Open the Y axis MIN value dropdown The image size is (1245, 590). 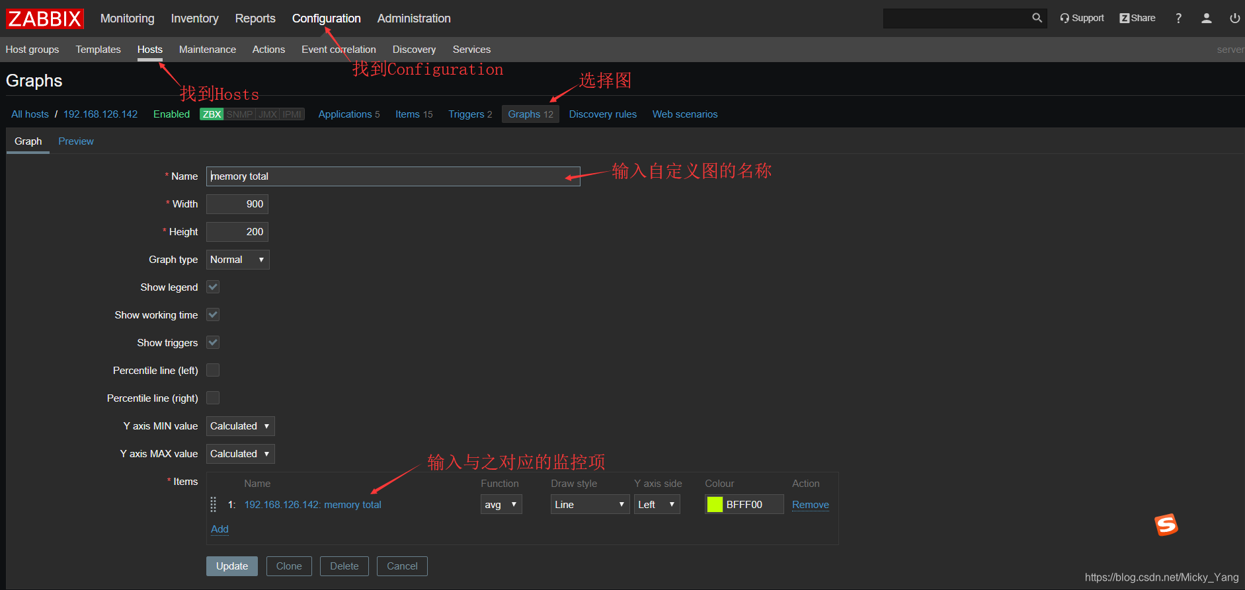(241, 426)
